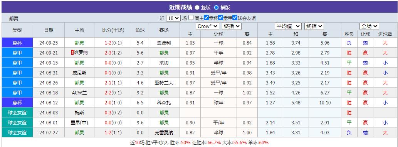Open score 2-1(1-1) for 亚特兰大 match
This screenshot has height=147, width=398.
[x=113, y=83]
